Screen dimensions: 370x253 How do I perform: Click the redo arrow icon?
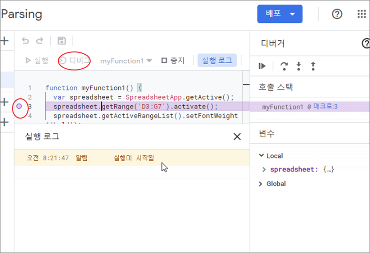coord(39,41)
